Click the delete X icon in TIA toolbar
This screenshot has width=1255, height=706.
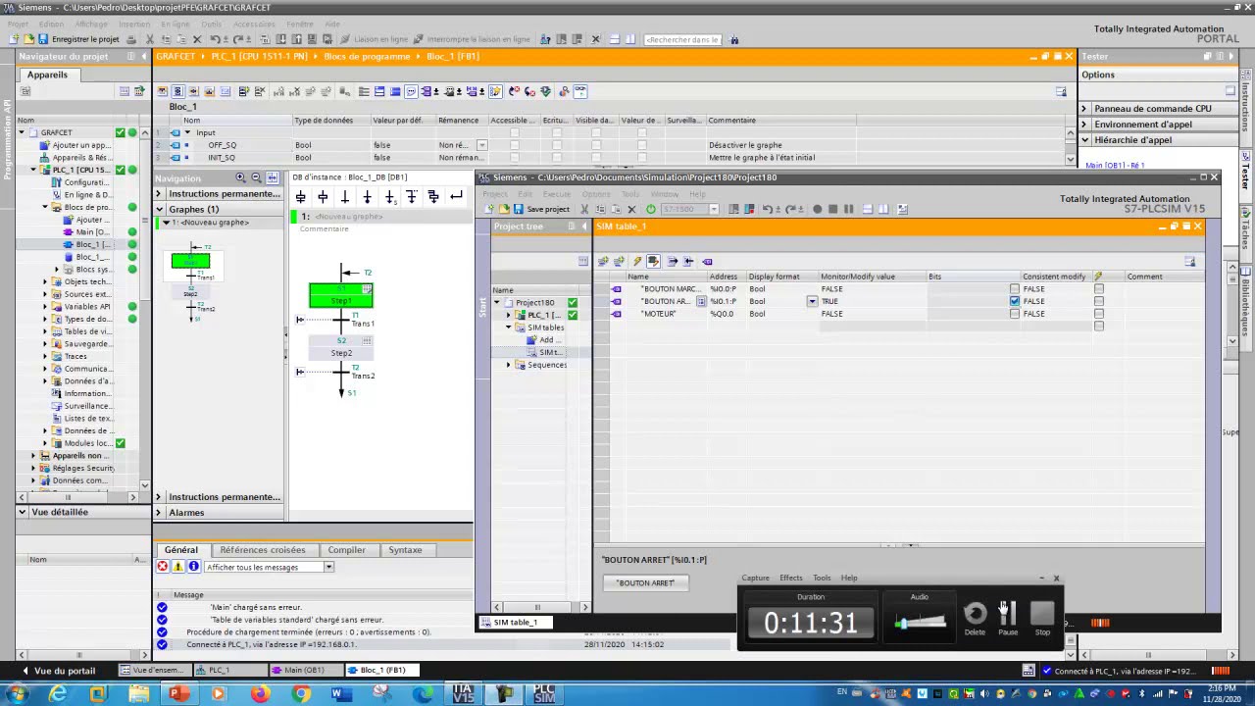point(197,39)
